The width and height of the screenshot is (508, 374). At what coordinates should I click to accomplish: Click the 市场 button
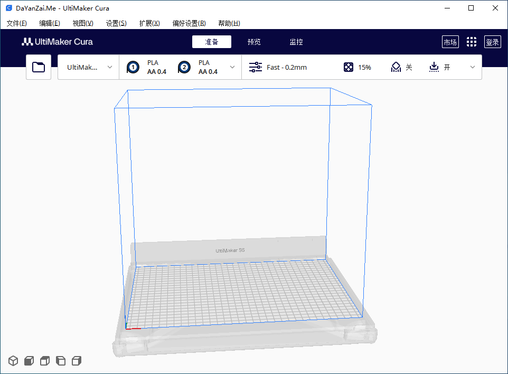point(450,41)
